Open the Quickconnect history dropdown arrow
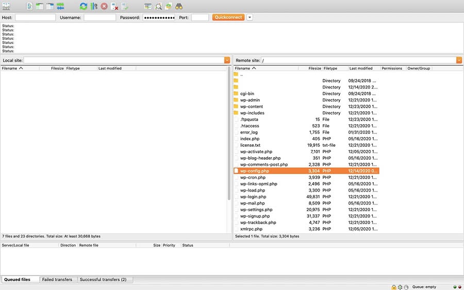The image size is (464, 290). coord(250,18)
